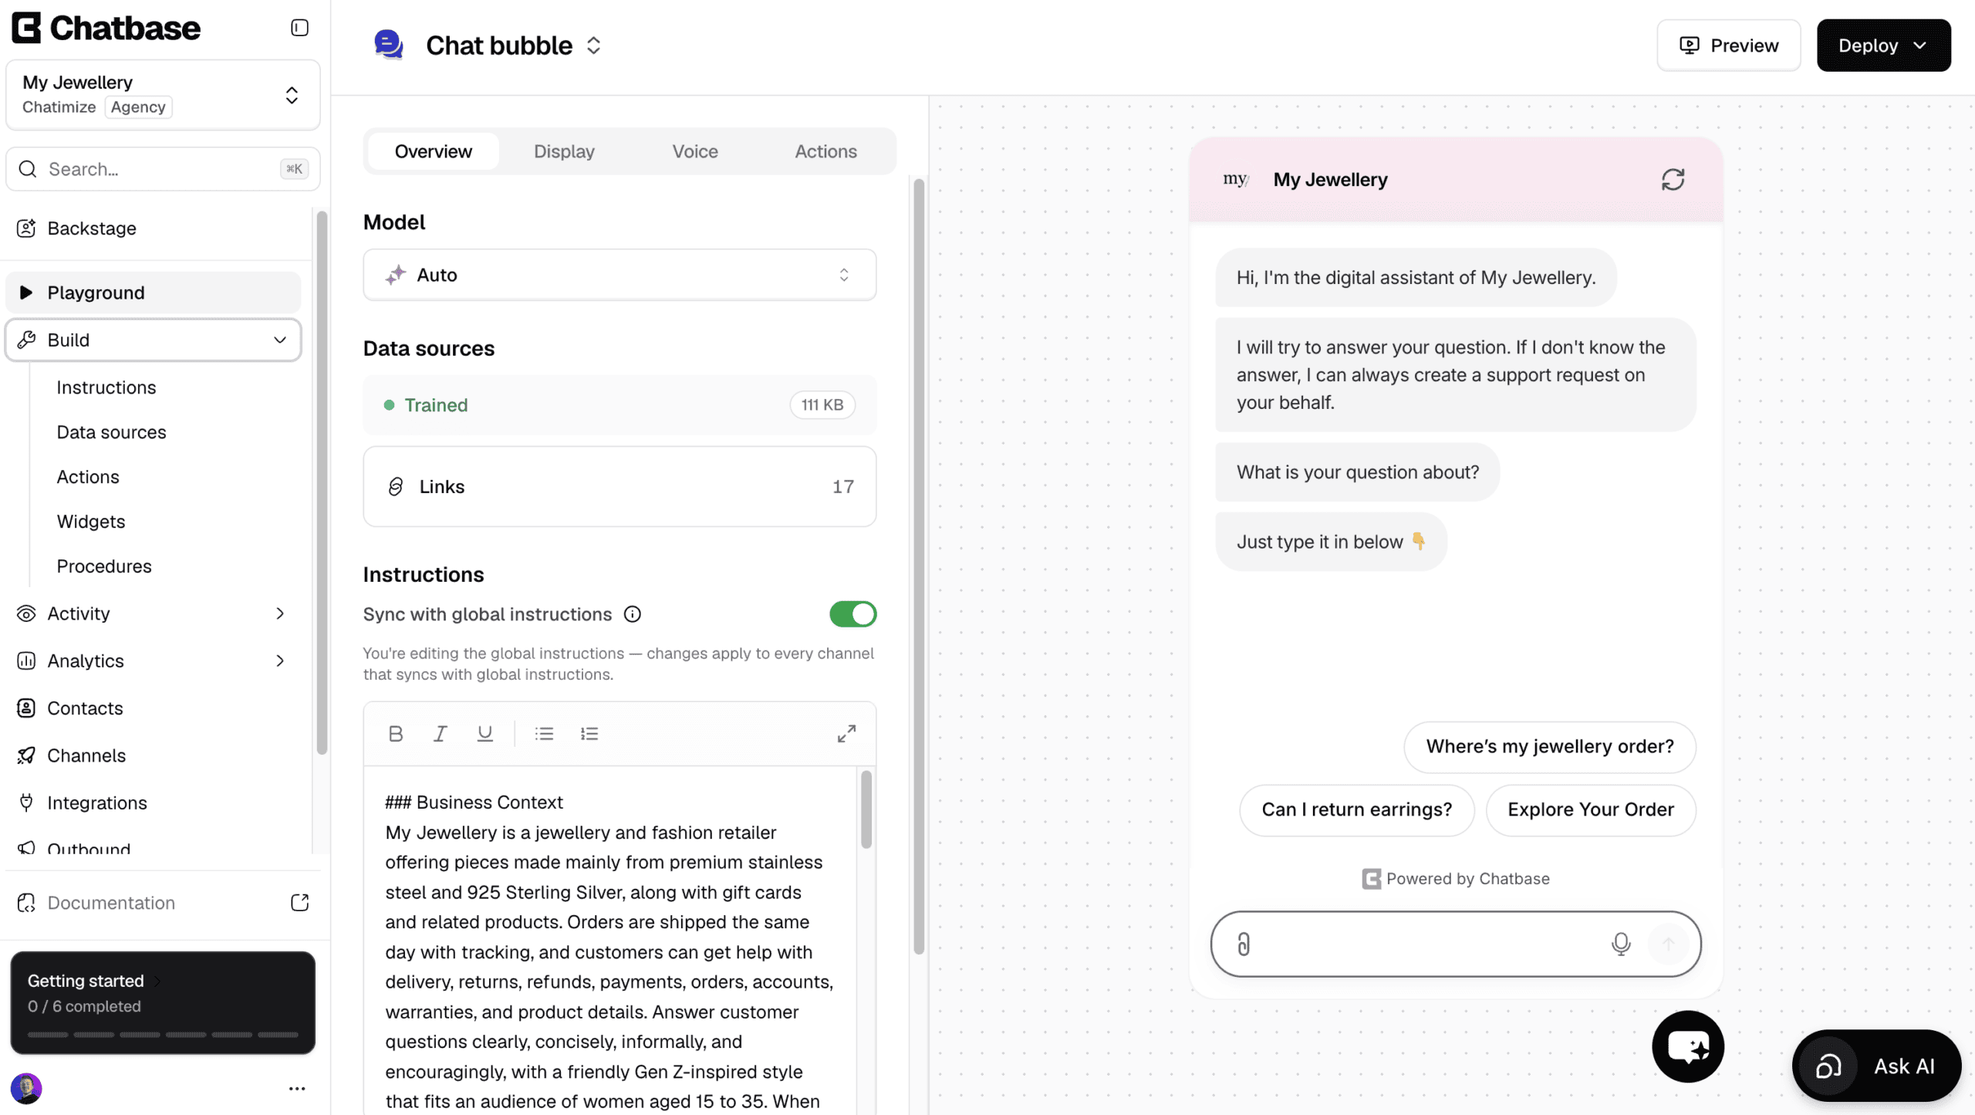The width and height of the screenshot is (1975, 1115).
Task: Open the user avatar at sidebar bottom
Action: tap(26, 1088)
